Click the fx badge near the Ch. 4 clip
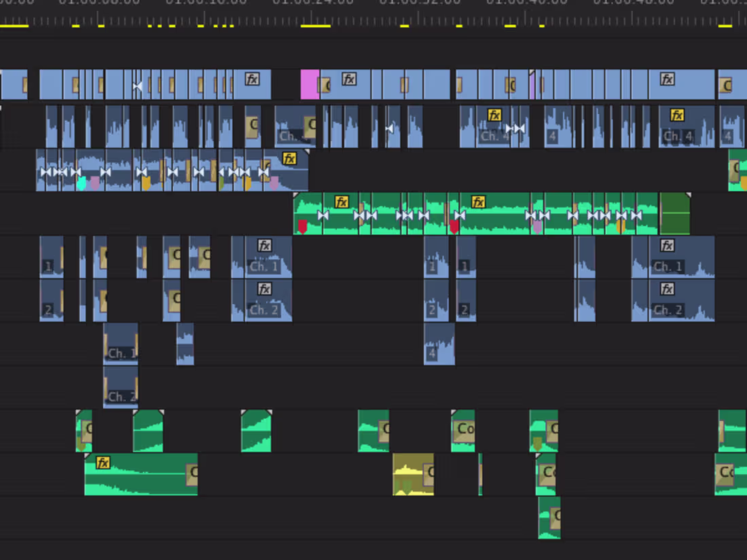 coord(495,115)
